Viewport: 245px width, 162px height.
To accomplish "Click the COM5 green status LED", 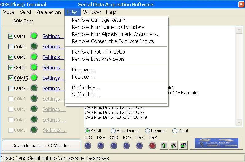I will point(34,56).
